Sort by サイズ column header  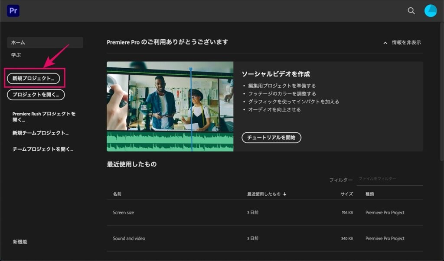coord(346,194)
